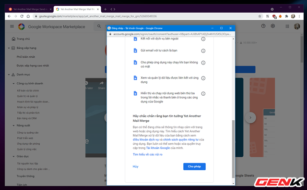Click Marketplace search magnifier icon
The width and height of the screenshot is (307, 190).
(x=99, y=26)
